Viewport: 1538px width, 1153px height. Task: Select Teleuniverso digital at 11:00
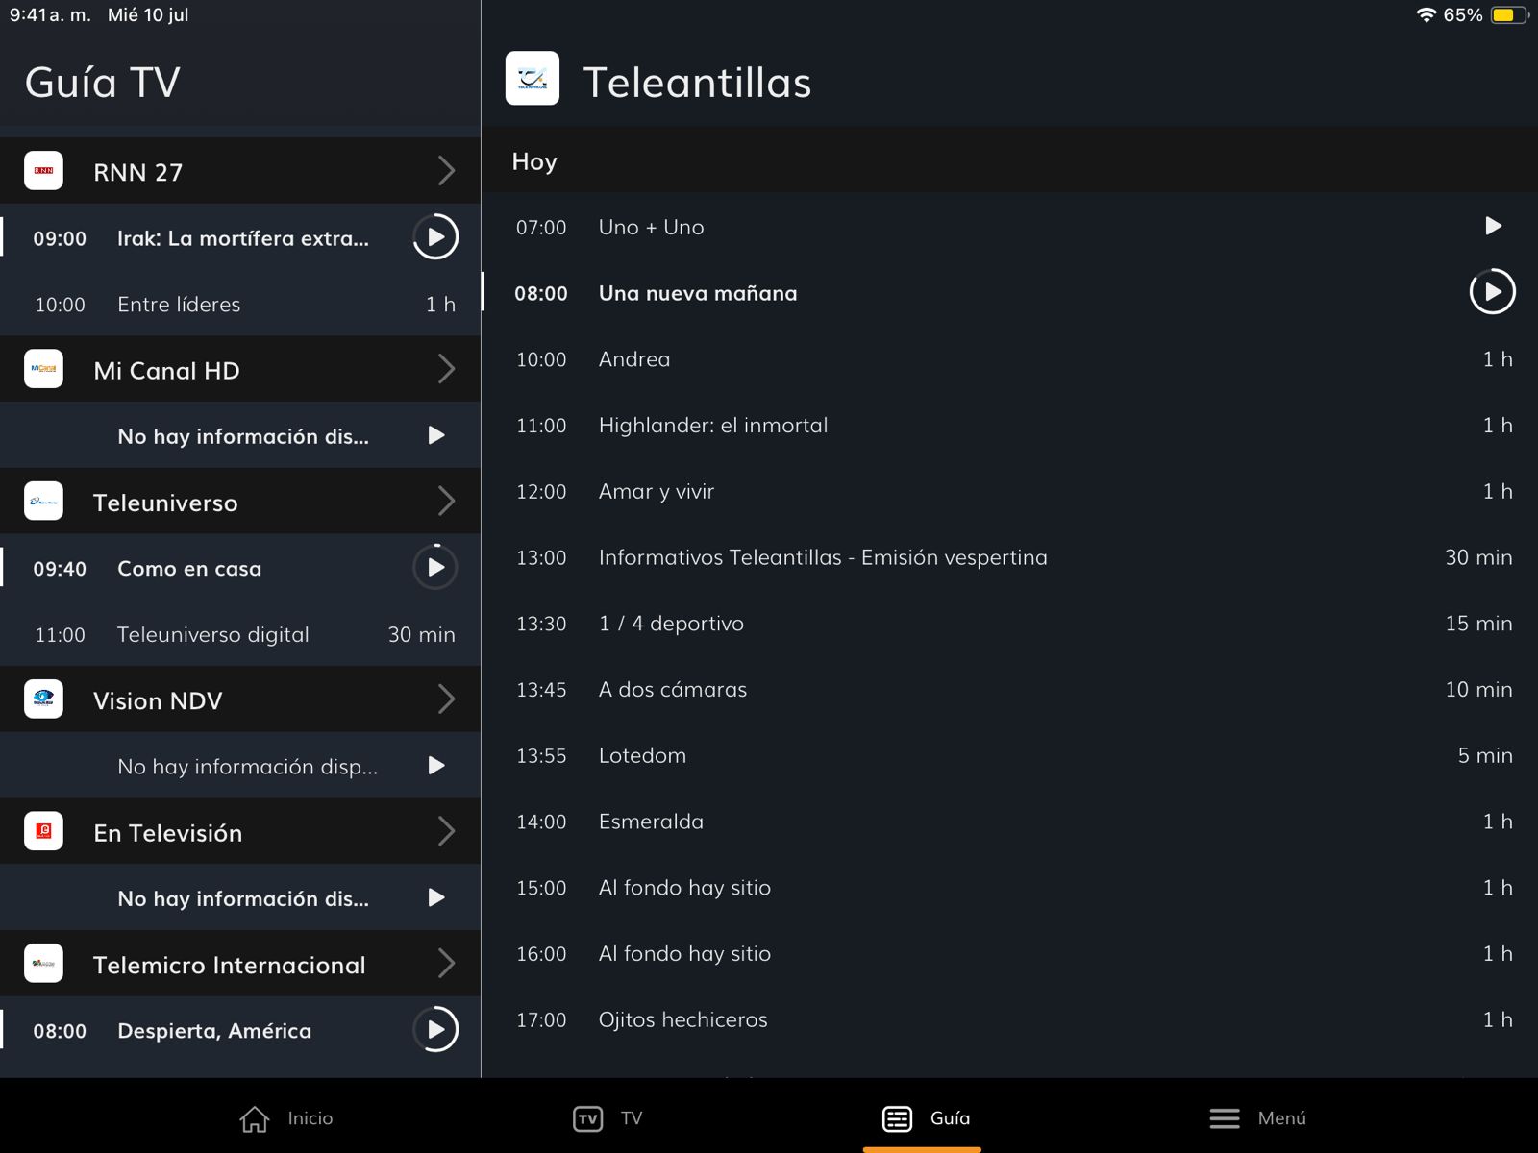(x=240, y=634)
